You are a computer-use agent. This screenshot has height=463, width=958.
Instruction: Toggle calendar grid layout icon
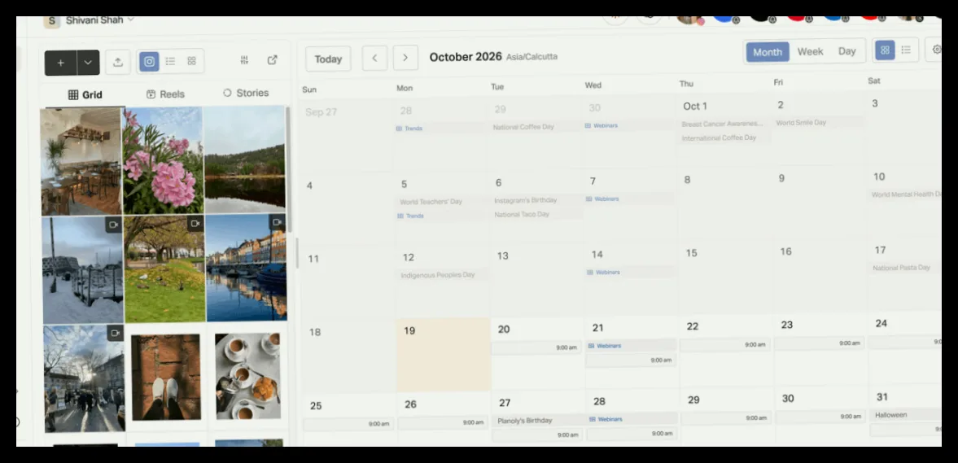pos(885,50)
